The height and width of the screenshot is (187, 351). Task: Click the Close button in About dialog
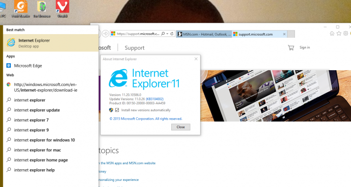[x=181, y=127]
